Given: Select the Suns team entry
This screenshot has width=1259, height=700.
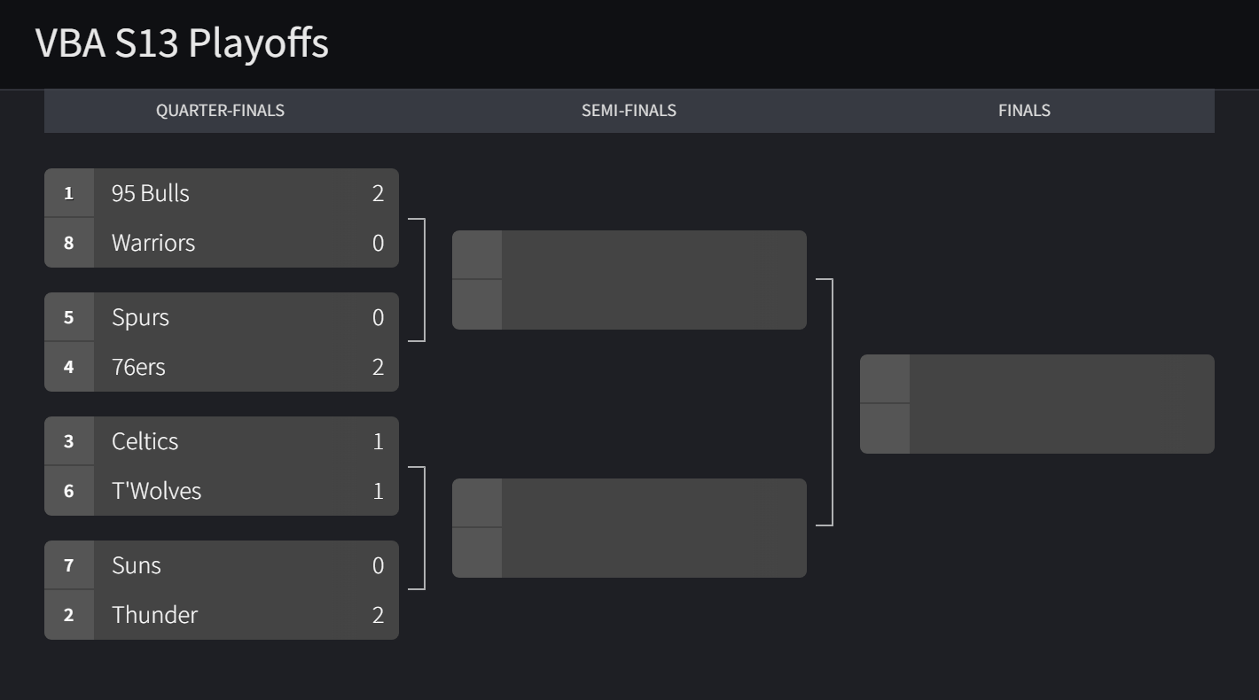Looking at the screenshot, I should pyautogui.click(x=222, y=564).
